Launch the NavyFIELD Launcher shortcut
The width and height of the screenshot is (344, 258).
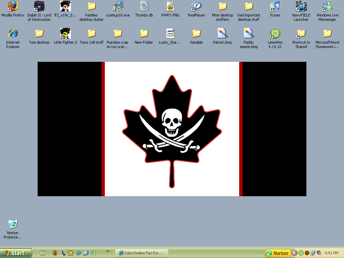(x=301, y=6)
